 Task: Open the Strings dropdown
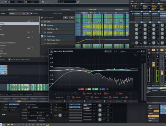pos(17,13)
